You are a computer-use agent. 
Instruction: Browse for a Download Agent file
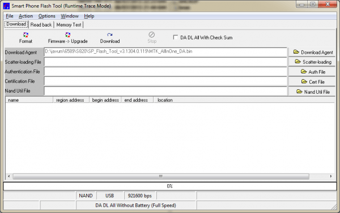click(312, 53)
